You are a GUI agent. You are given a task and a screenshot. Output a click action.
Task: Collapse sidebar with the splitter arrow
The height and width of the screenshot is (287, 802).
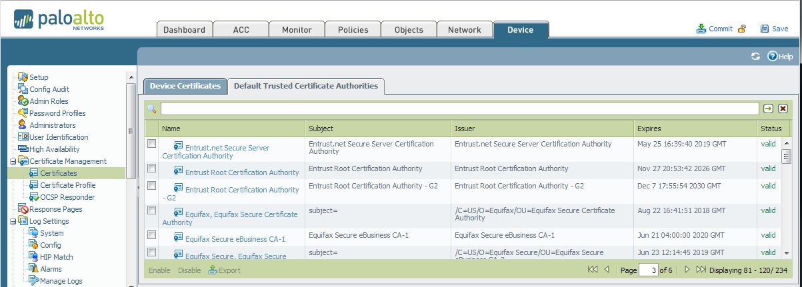(139, 188)
